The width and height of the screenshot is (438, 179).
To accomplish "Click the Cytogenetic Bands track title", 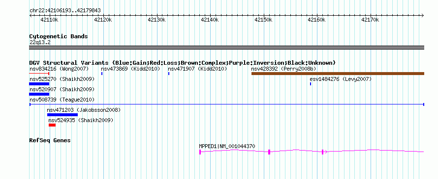I will click(59, 36).
